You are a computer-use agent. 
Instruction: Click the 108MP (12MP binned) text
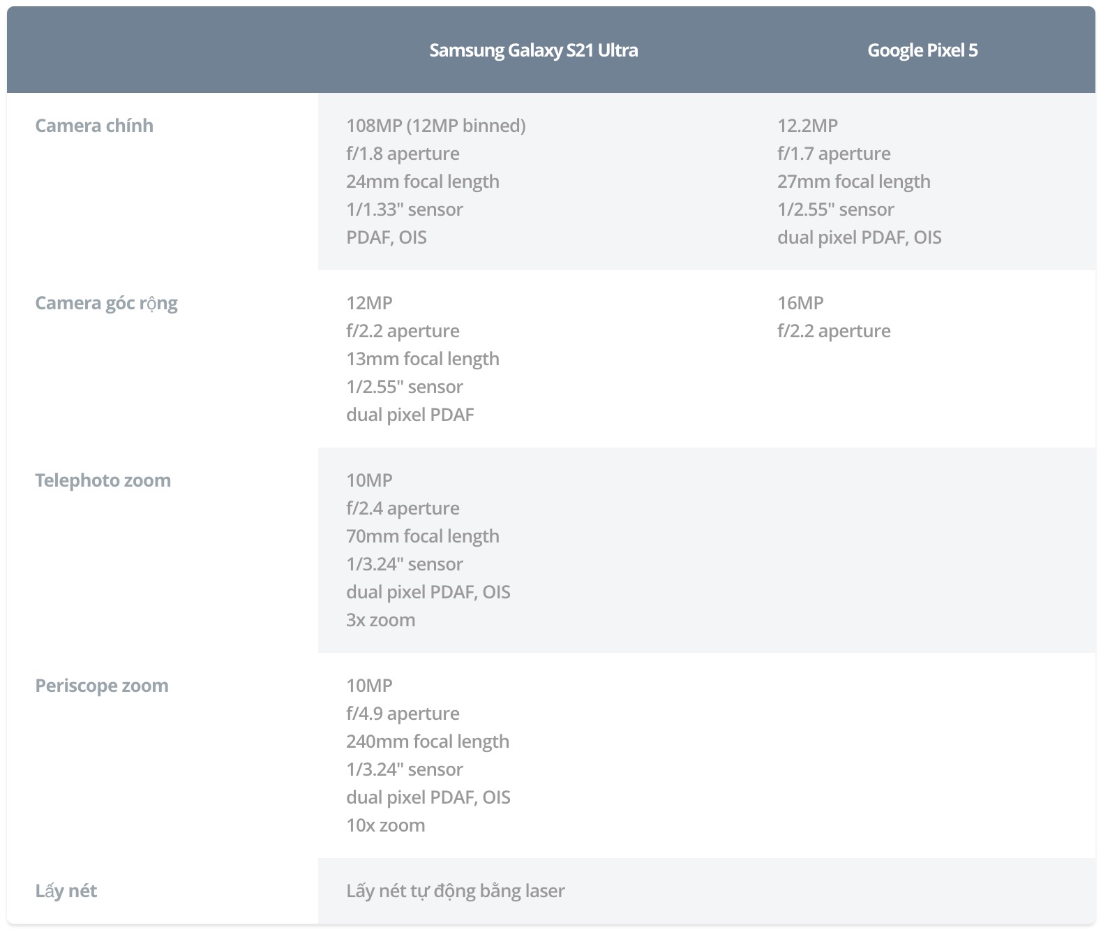[436, 126]
